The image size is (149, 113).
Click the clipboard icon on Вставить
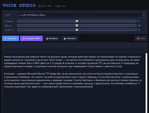tap(47, 39)
